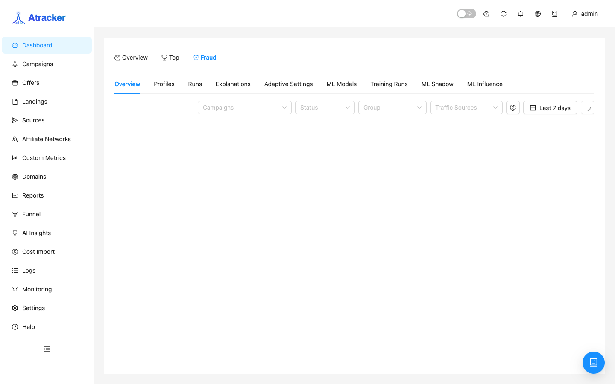Open Settings in sidebar
Image resolution: width=615 pixels, height=384 pixels.
pyautogui.click(x=47, y=308)
